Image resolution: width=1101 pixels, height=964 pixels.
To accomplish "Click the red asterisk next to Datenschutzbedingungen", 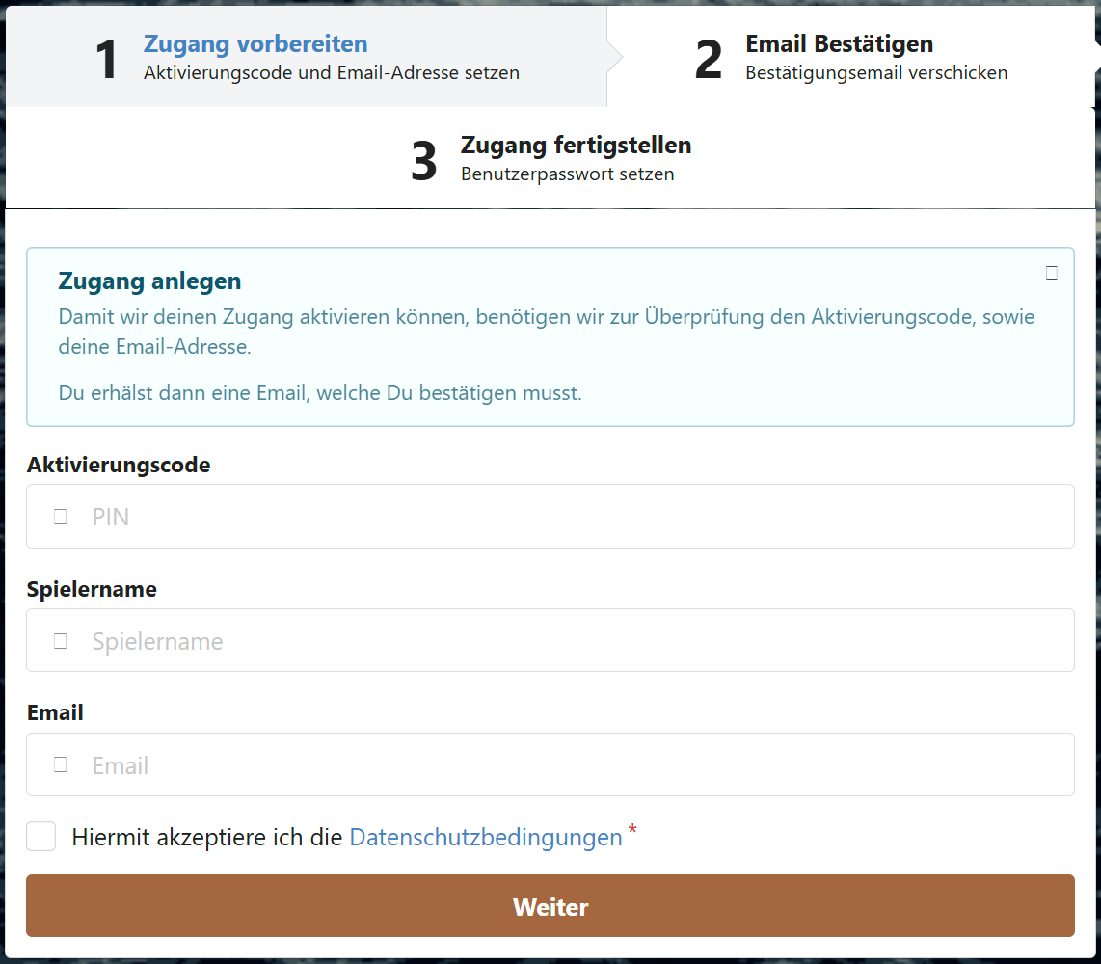I will (634, 830).
